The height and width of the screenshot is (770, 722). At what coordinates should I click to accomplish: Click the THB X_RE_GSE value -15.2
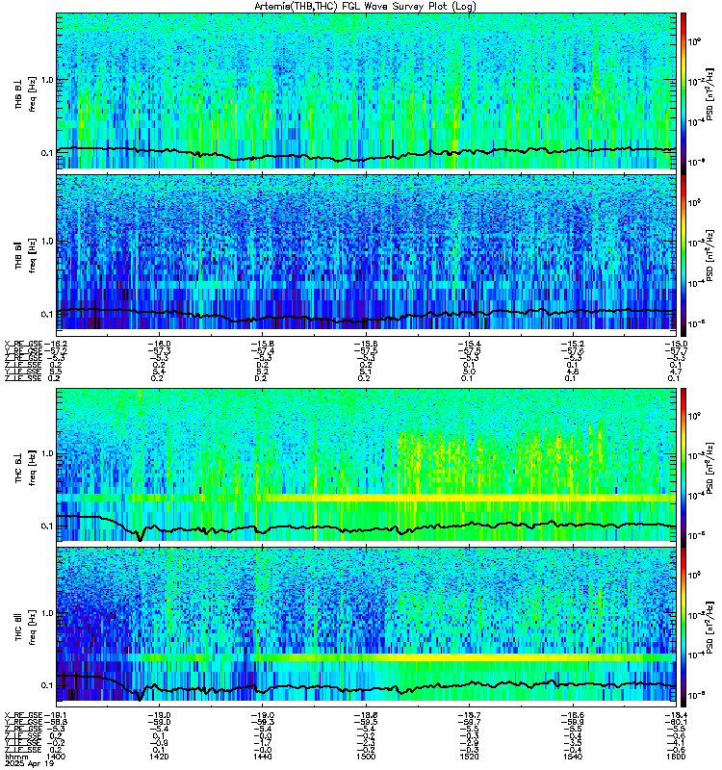(x=572, y=344)
